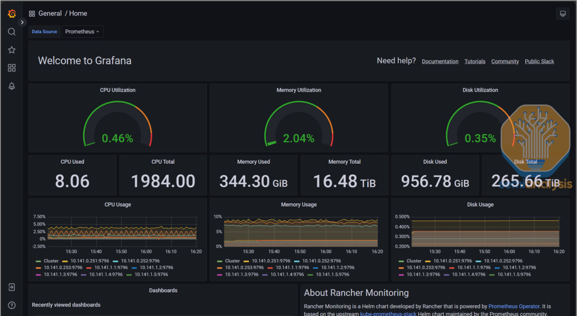Click the Memory Usage graph area
The image size is (577, 316).
click(301, 231)
